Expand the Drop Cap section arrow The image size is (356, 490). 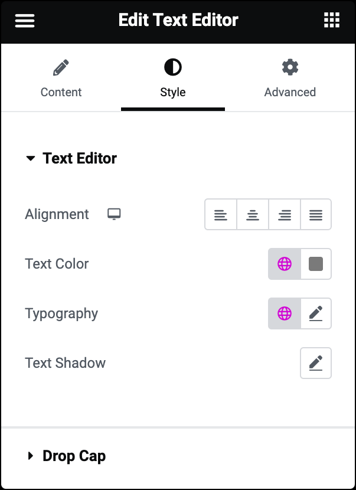coord(30,456)
